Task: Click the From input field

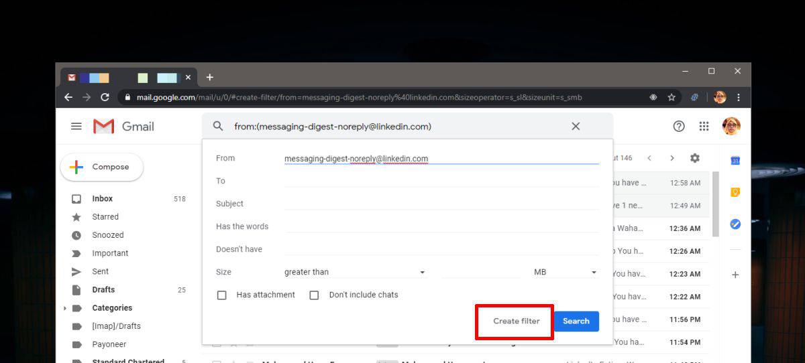Action: tap(441, 159)
